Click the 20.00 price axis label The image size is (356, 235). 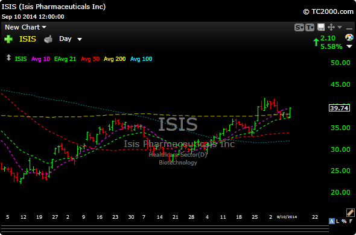pyautogui.click(x=340, y=192)
